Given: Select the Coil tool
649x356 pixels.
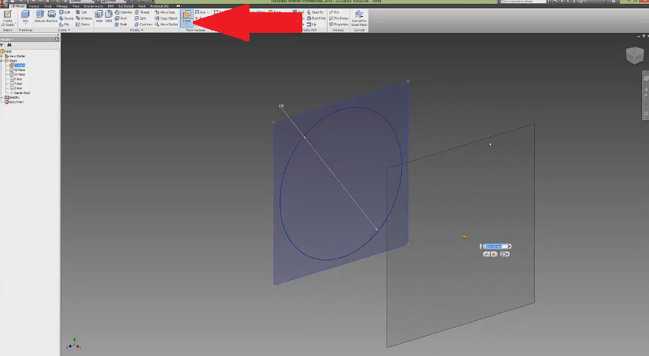Looking at the screenshot, I should coord(82,12).
